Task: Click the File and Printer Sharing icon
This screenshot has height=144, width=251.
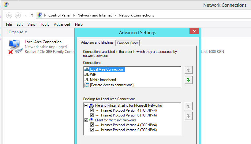Action: (x=91, y=105)
